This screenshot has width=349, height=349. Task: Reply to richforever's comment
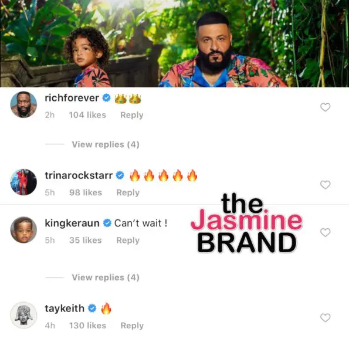132,115
